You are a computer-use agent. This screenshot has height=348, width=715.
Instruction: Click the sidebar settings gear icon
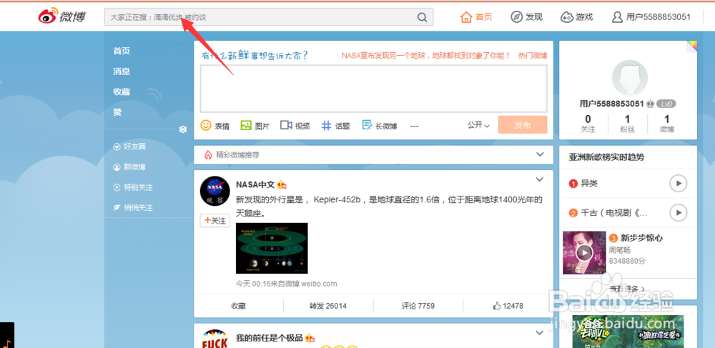pyautogui.click(x=183, y=129)
